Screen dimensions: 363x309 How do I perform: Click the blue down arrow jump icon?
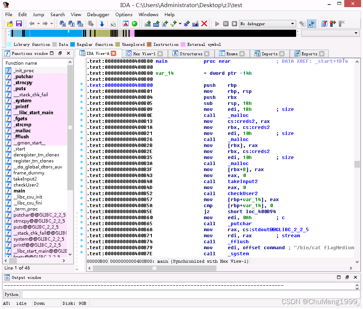pyautogui.click(x=102, y=24)
